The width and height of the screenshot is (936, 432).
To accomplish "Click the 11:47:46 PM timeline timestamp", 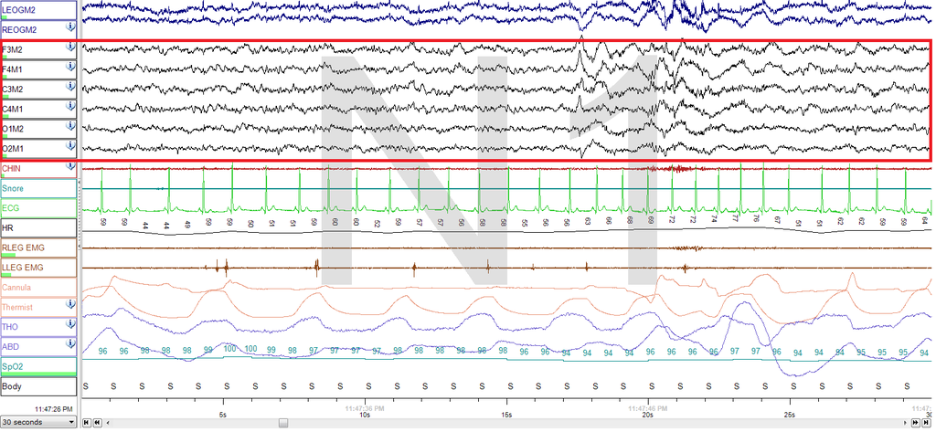I will pyautogui.click(x=648, y=409).
